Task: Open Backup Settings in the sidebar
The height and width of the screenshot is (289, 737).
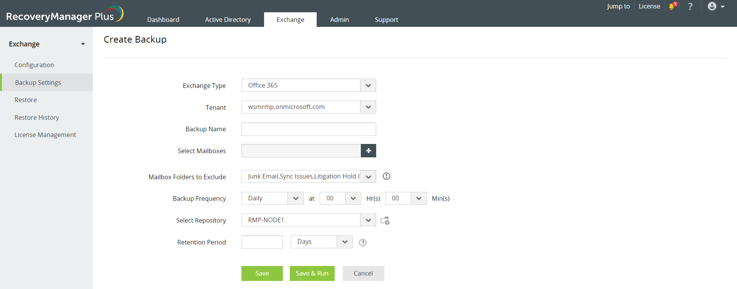Action: coord(46,83)
